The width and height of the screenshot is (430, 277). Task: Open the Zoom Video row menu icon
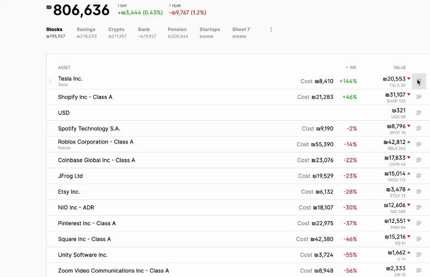[x=419, y=270]
